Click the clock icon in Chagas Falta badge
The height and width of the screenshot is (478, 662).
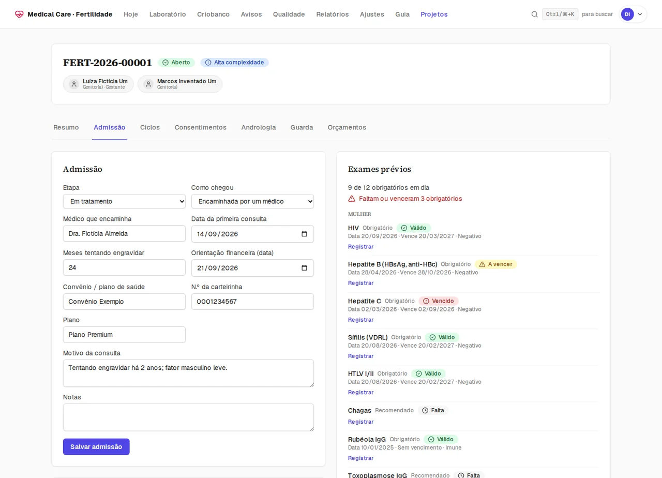click(x=425, y=411)
